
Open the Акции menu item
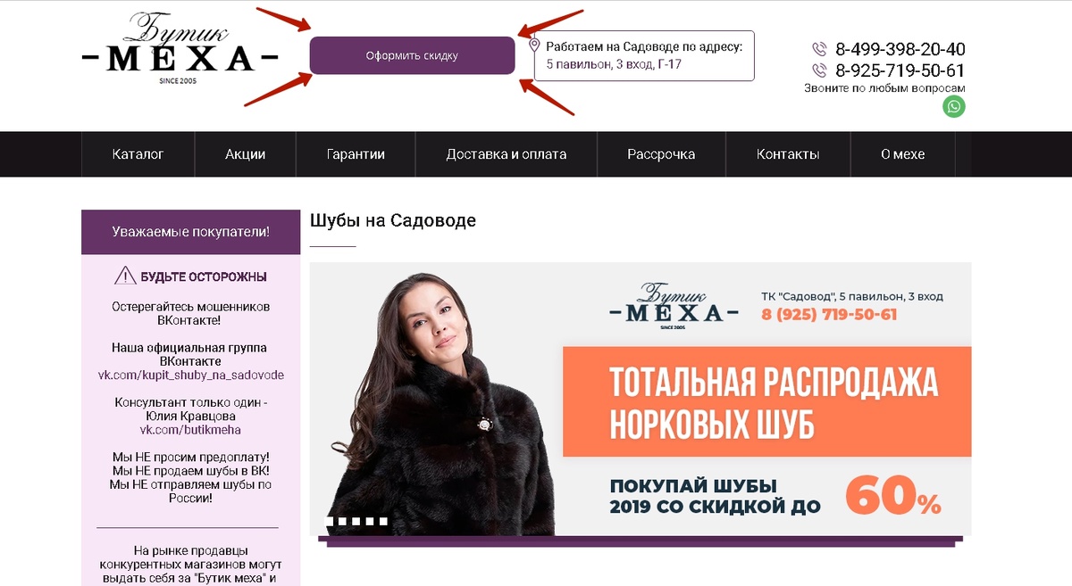click(246, 154)
